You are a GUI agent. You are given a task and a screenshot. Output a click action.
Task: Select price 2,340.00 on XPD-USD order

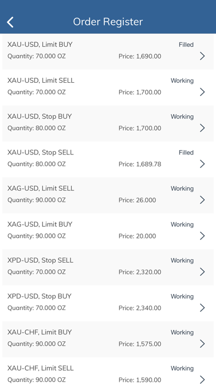tap(140, 308)
